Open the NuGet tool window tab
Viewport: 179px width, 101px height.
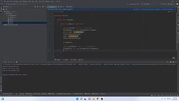pyautogui.click(x=44, y=94)
